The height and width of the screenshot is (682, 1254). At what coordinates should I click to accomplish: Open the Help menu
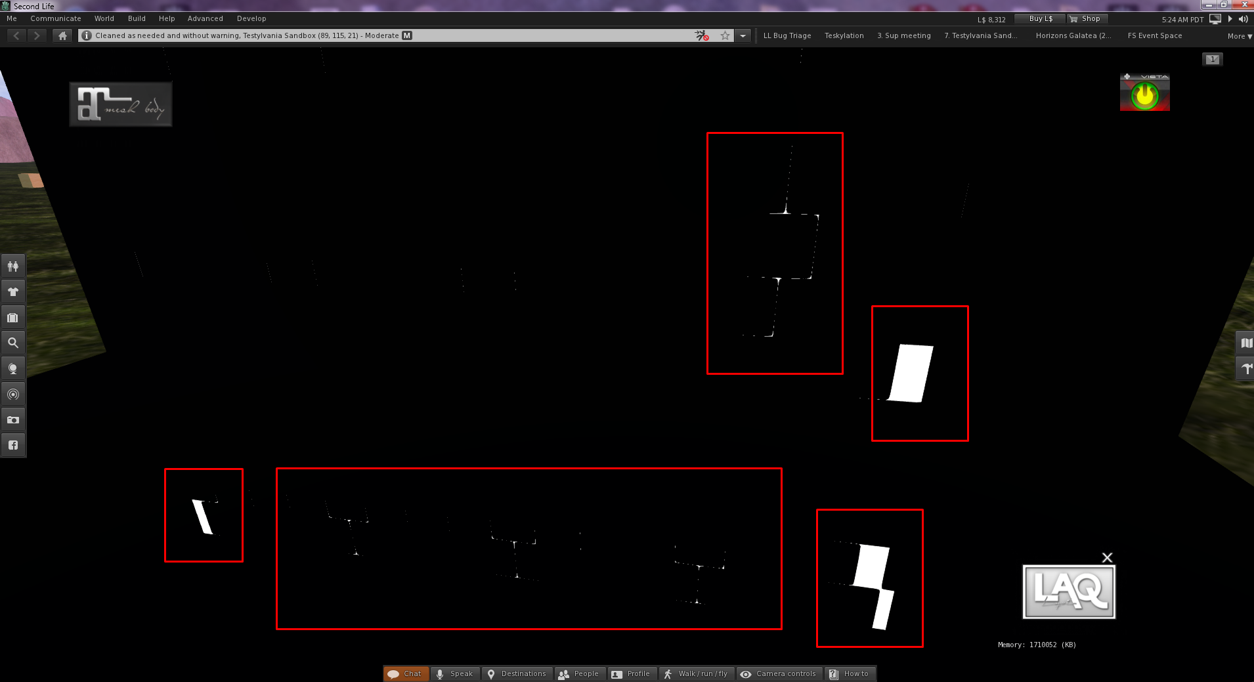(x=167, y=18)
